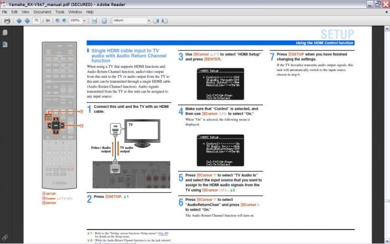This screenshot has height=244, width=390.
Task: Click the ENTER legend label under remote
Action: pos(49,203)
